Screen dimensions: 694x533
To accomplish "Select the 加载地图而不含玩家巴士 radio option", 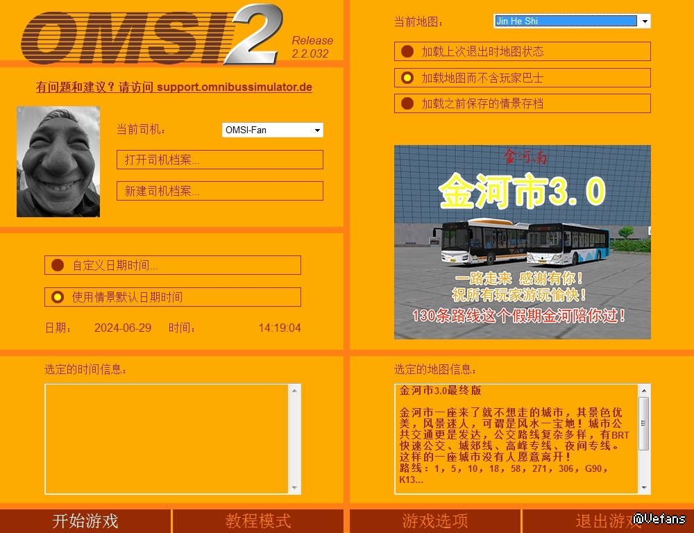I will 523,78.
